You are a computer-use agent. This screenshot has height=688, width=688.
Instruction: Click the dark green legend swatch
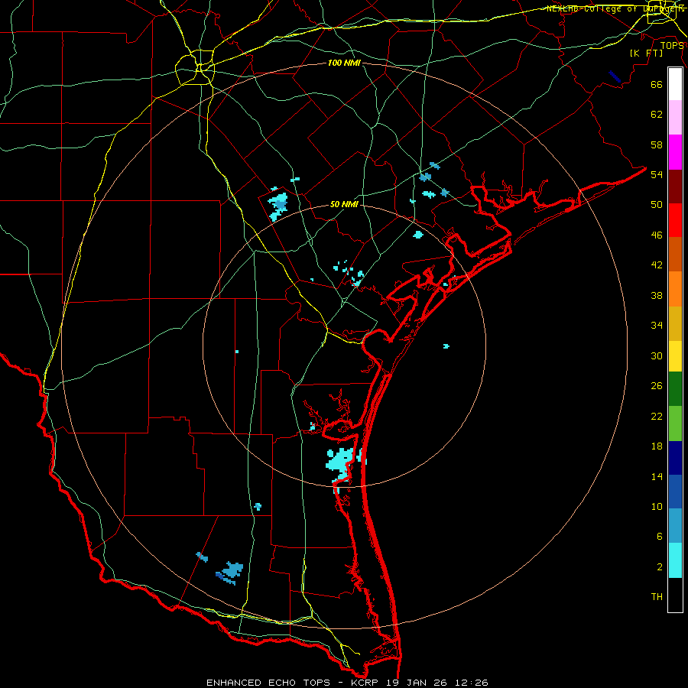tap(675, 389)
